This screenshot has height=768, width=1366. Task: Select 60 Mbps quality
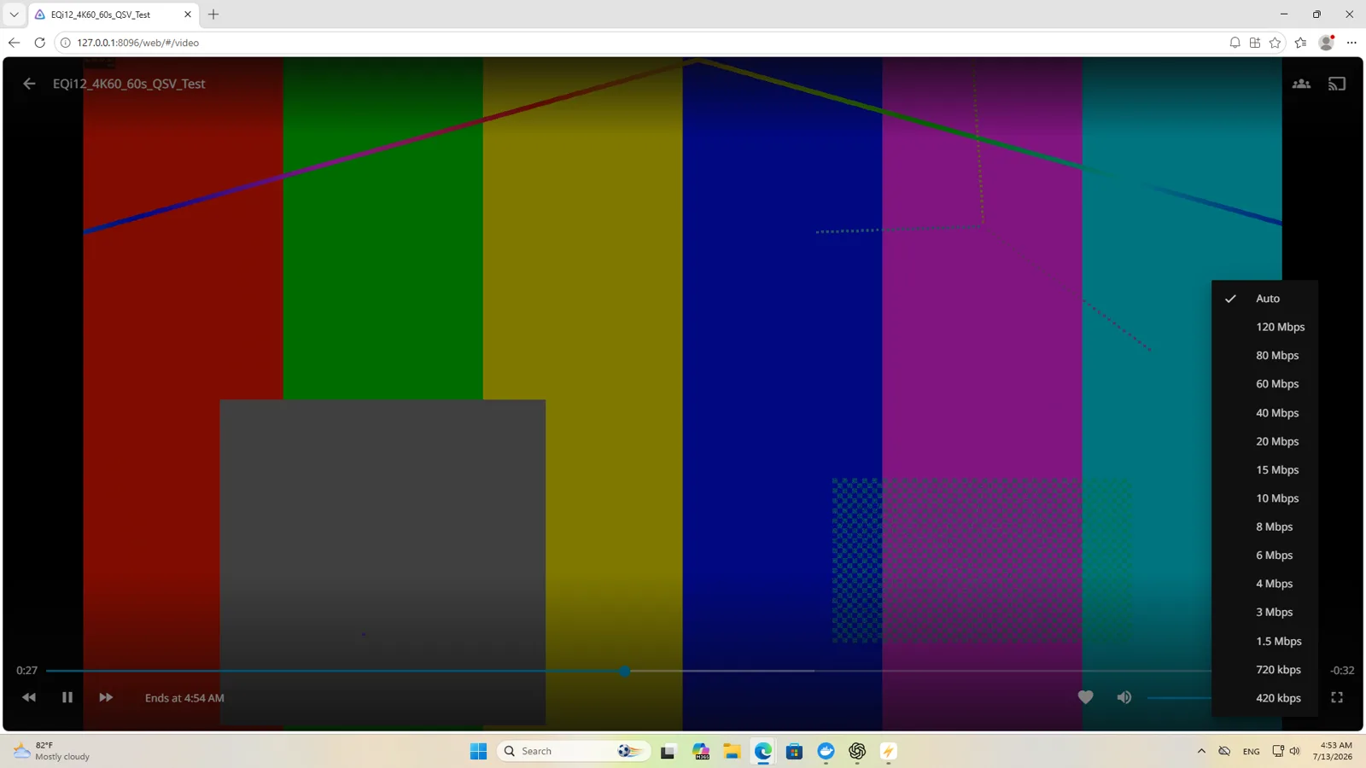pyautogui.click(x=1265, y=384)
